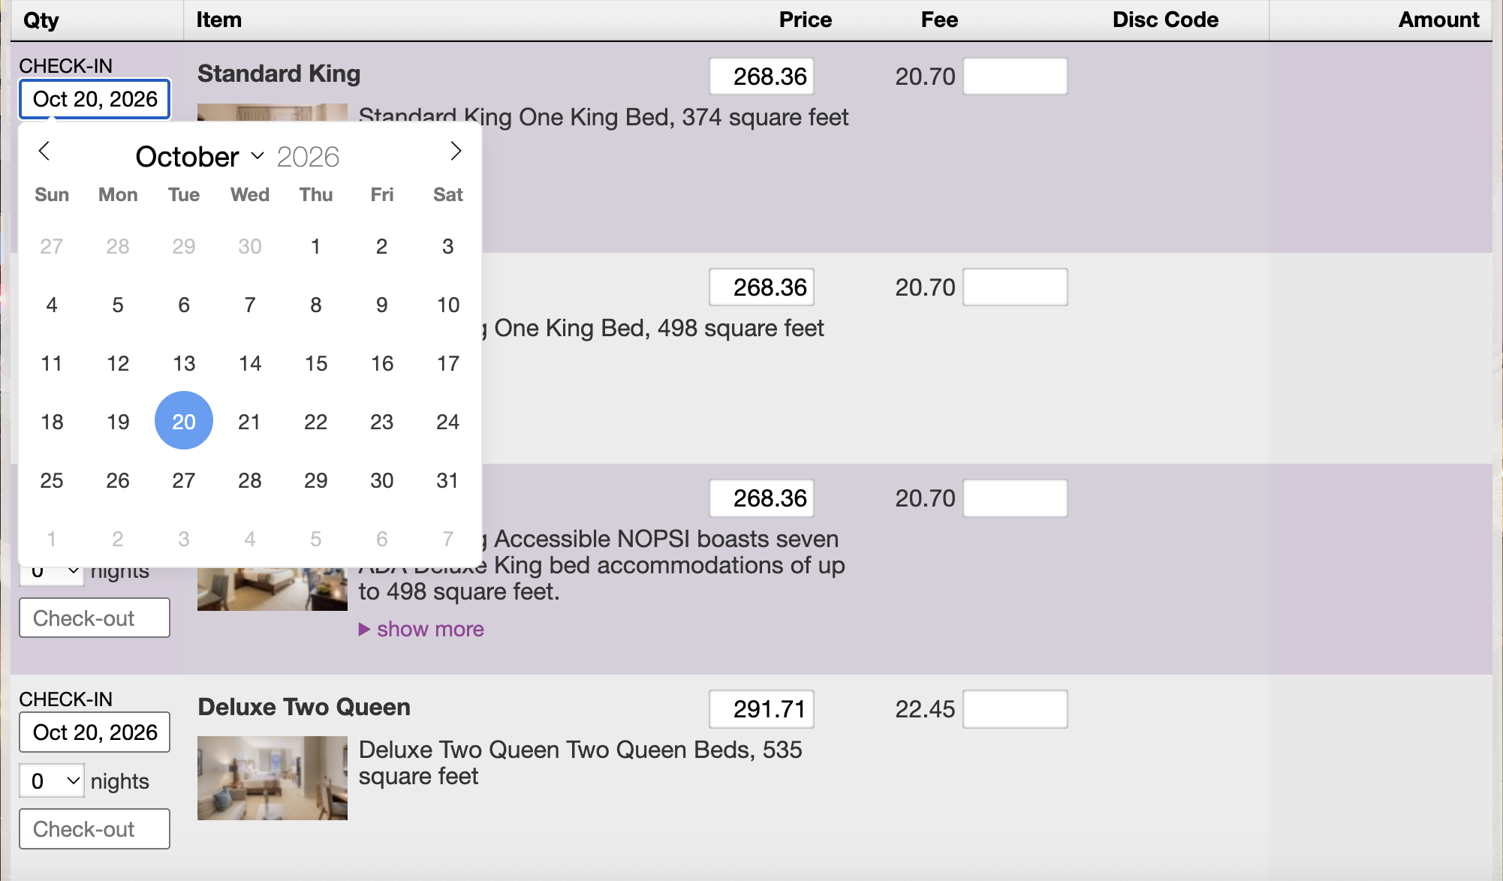Click Standard King discount code box
Screen dimensions: 1503x881
[x=1015, y=77]
